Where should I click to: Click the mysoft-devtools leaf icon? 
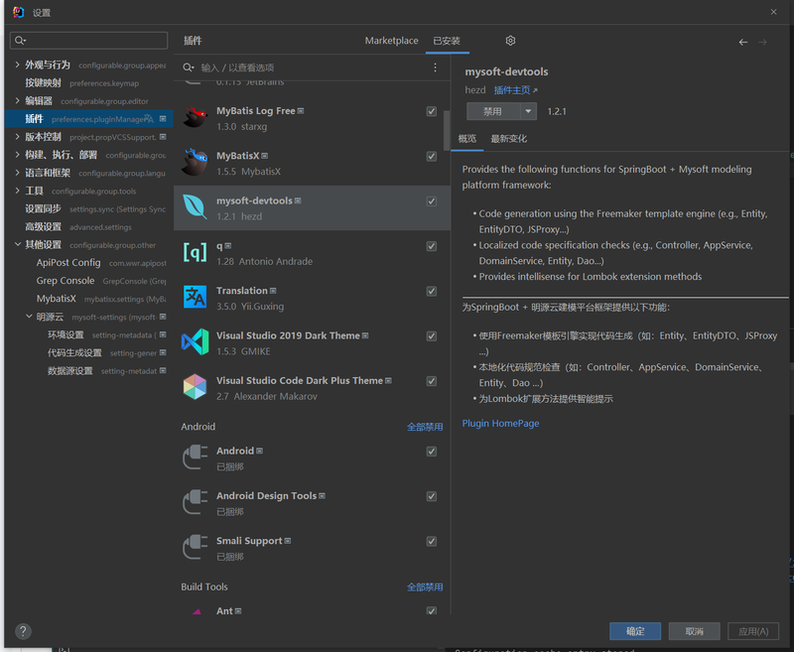coord(195,207)
